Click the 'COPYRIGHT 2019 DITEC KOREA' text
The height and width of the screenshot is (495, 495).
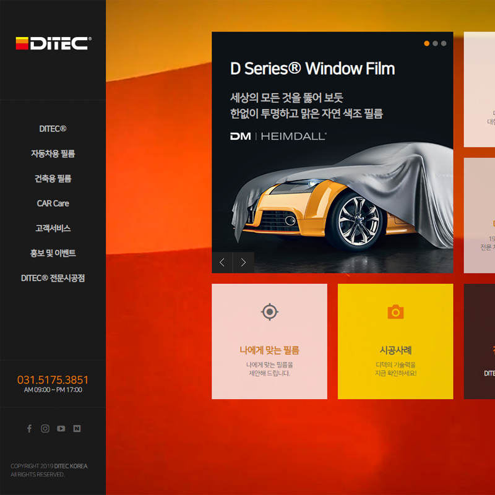49,466
